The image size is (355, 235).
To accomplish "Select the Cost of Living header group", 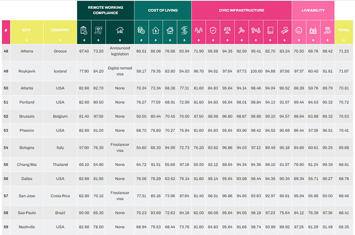I will [162, 10].
